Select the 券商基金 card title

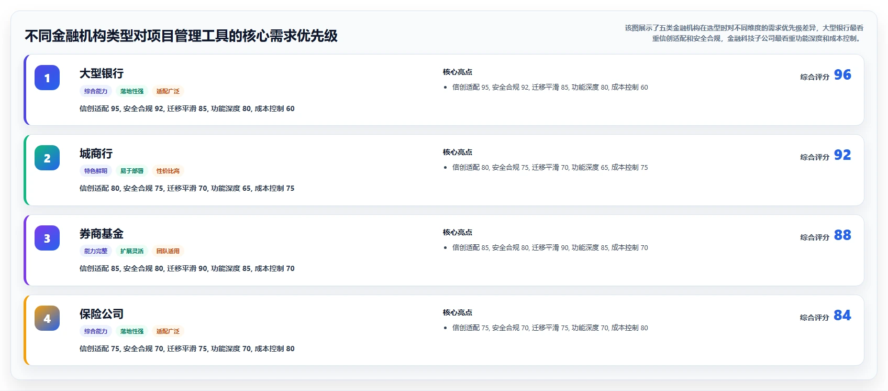tap(102, 234)
